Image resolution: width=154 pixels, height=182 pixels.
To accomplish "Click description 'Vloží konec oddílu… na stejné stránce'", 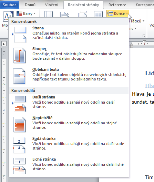I will click(74, 125).
